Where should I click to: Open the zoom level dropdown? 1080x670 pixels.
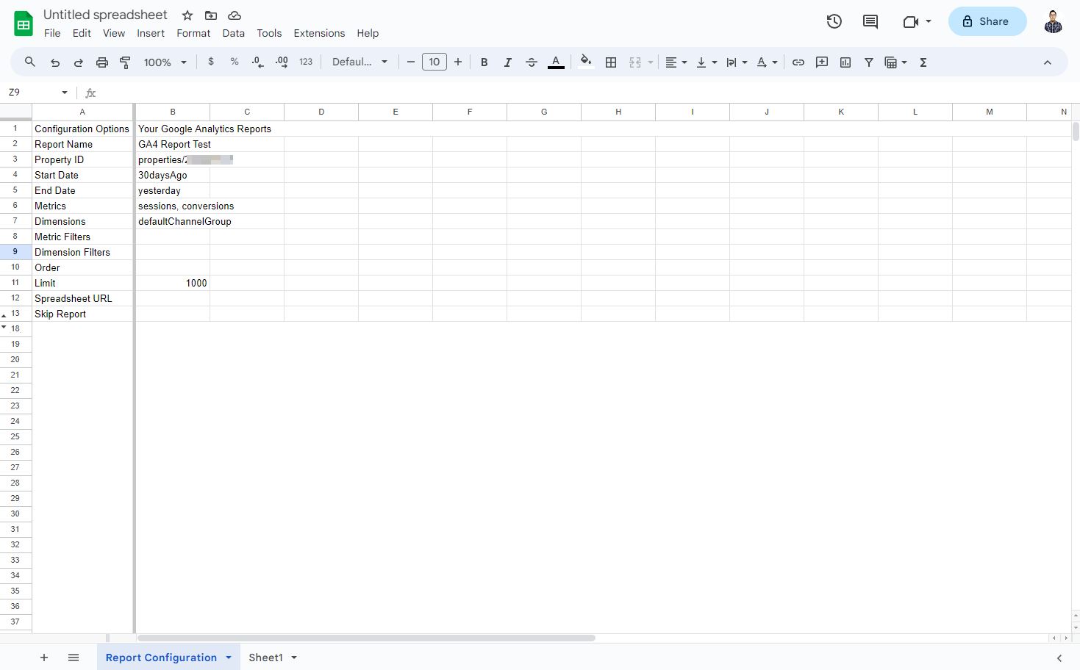point(165,62)
